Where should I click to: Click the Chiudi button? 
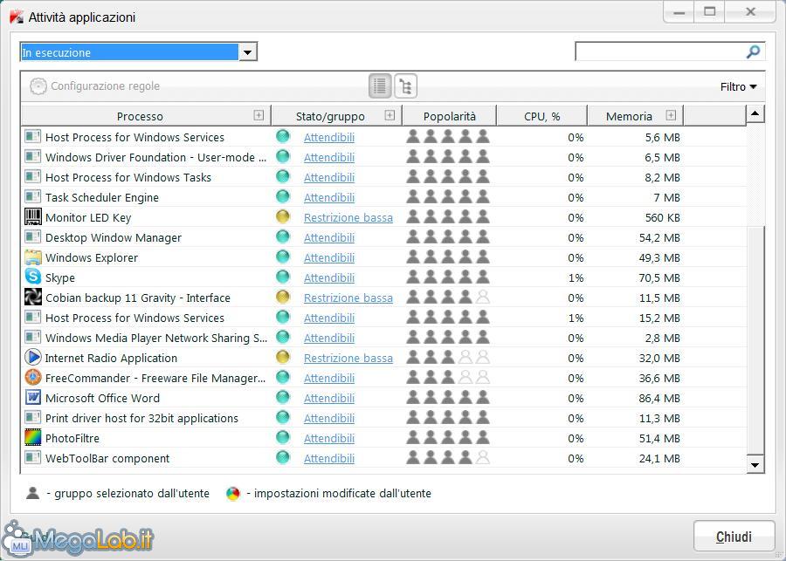click(734, 537)
